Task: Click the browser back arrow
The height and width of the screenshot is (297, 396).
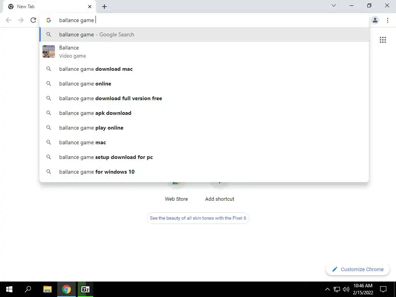Action: (x=9, y=20)
